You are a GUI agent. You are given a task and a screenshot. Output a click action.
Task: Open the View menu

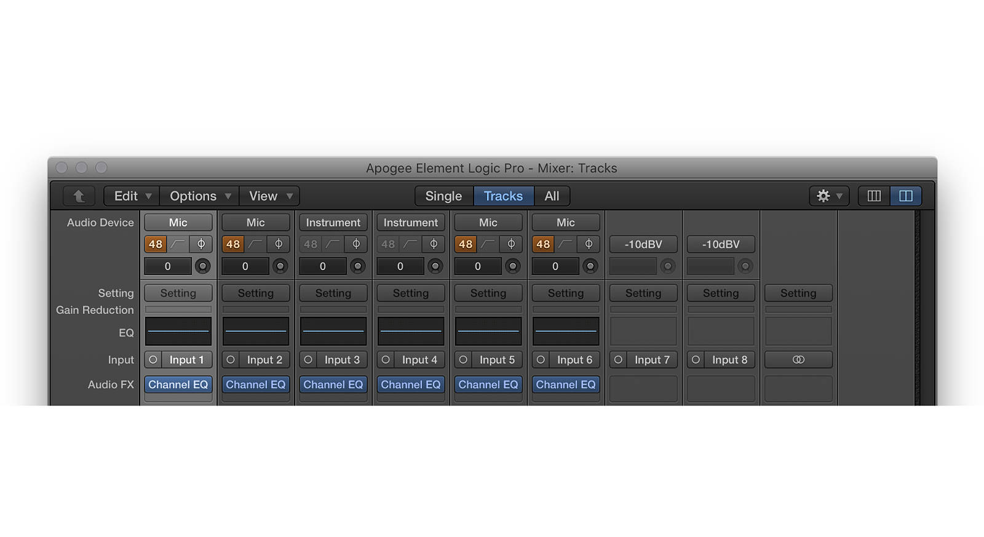click(270, 196)
